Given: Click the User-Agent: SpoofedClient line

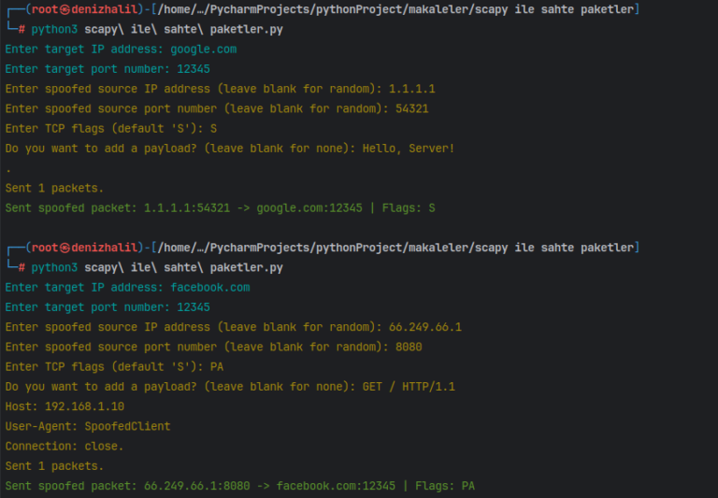Looking at the screenshot, I should point(88,426).
